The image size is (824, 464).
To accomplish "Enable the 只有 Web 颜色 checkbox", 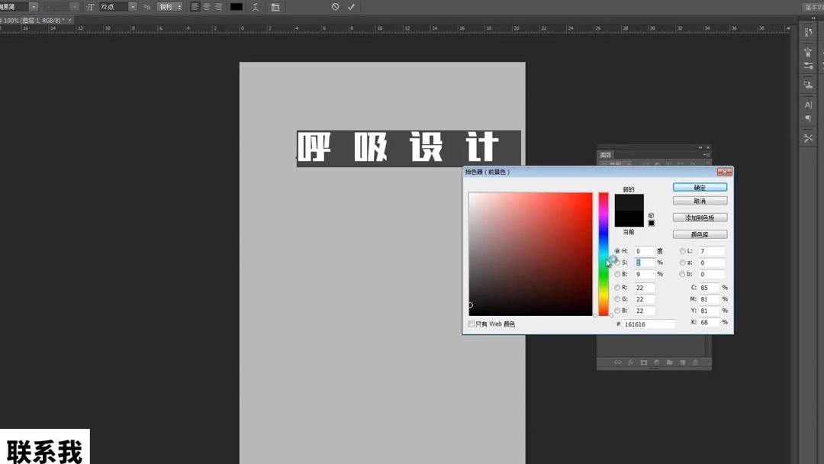I will 472,324.
